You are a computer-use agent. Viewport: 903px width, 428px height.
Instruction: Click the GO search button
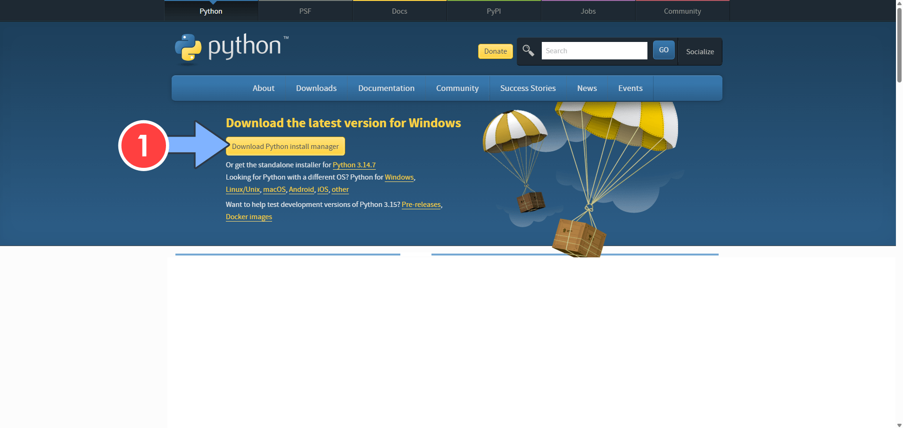click(x=664, y=50)
